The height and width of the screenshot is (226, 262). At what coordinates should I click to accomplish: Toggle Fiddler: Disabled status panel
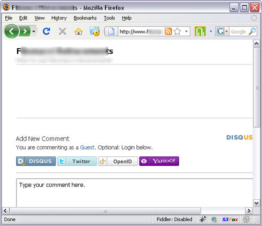tap(174, 219)
